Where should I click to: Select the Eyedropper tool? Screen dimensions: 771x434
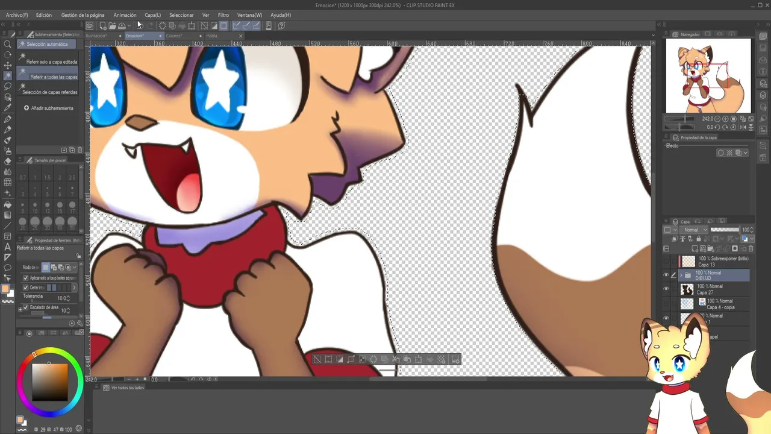(8, 108)
